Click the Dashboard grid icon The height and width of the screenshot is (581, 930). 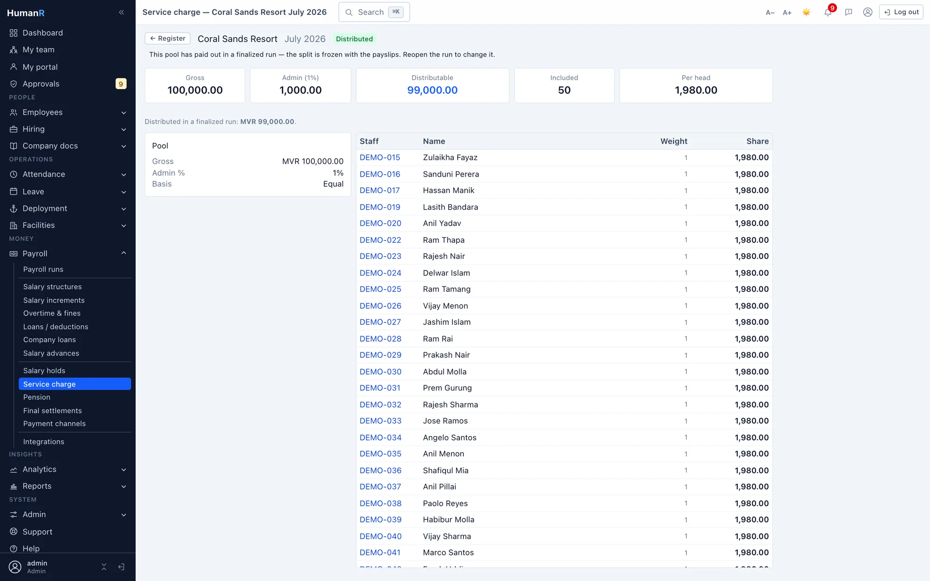point(13,33)
